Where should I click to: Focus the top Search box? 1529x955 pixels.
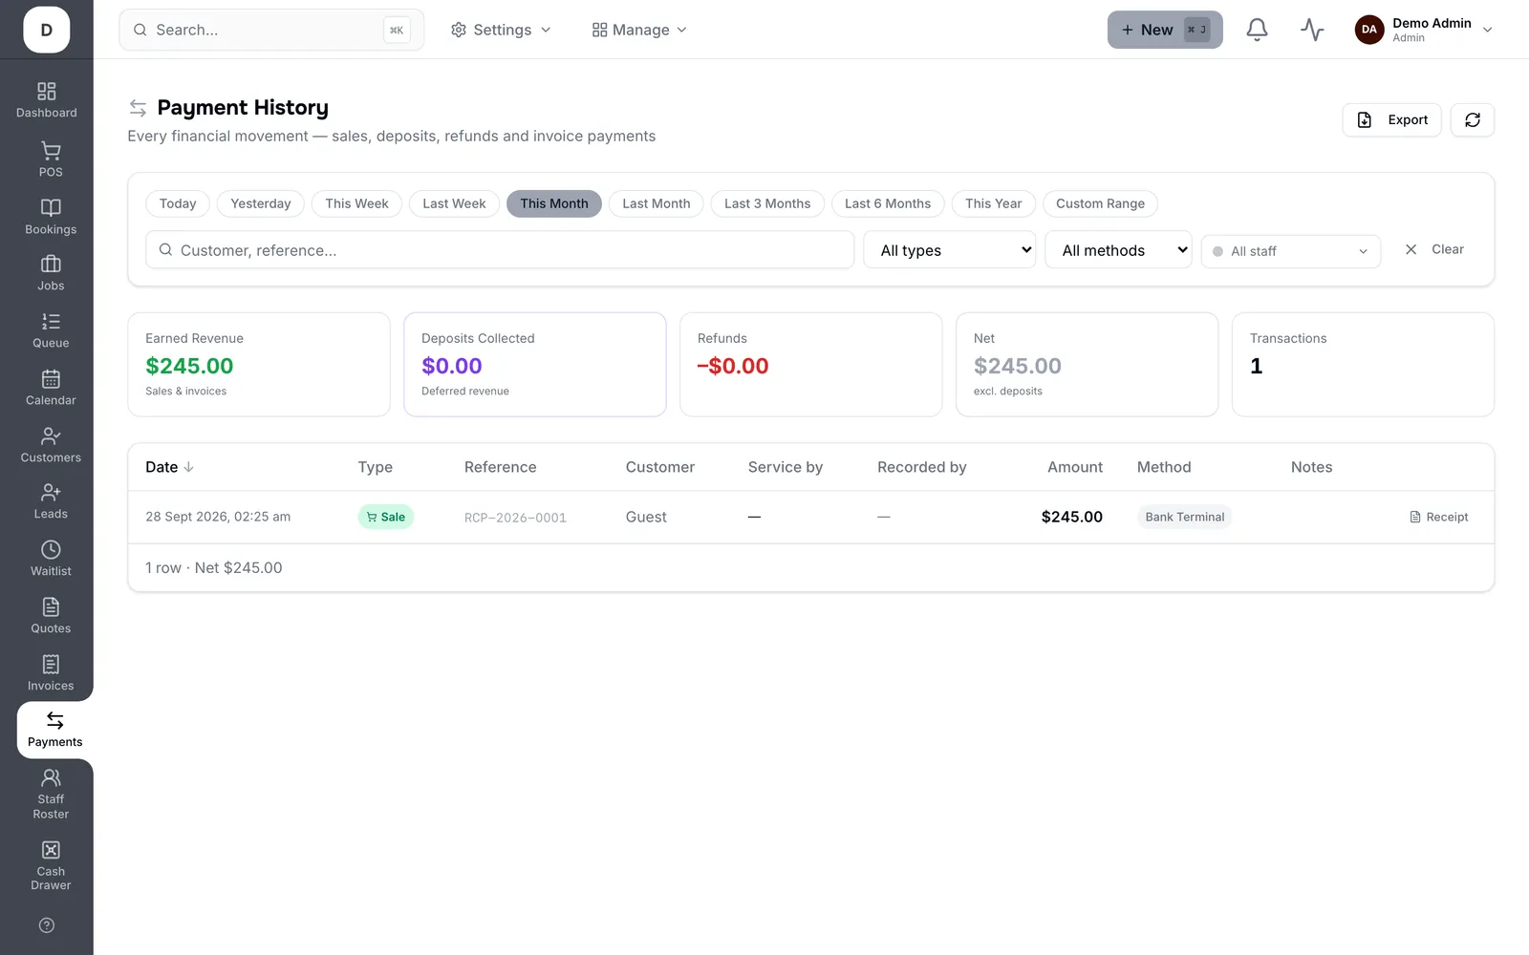(x=271, y=30)
